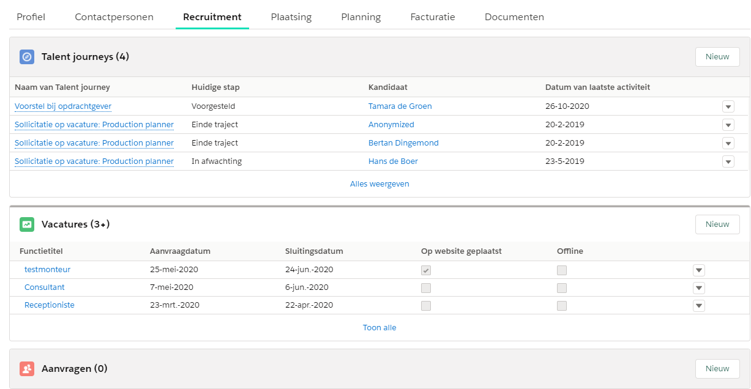This screenshot has height=389, width=751.
Task: Open 'Voorstel bij opdrachtgever' talent journey link
Action: click(63, 106)
